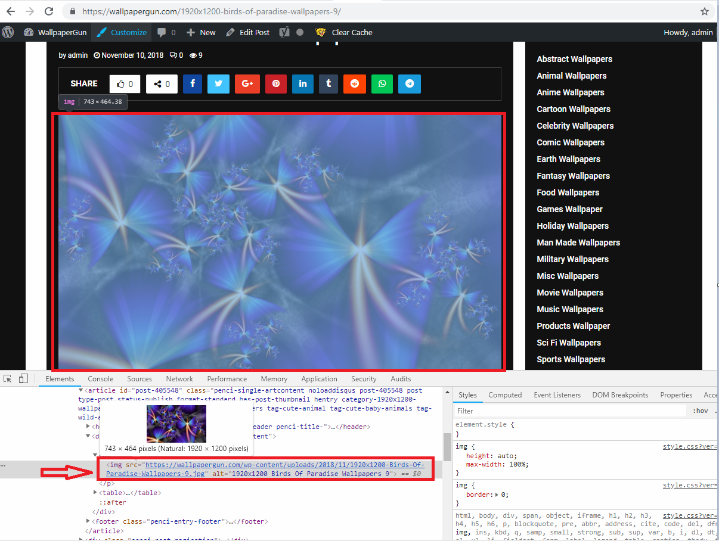The width and height of the screenshot is (719, 541).
Task: Open the Computed styles tab
Action: (504, 394)
